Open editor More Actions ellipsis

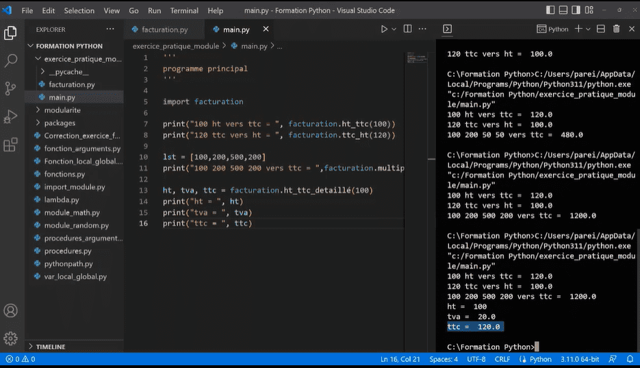point(422,29)
